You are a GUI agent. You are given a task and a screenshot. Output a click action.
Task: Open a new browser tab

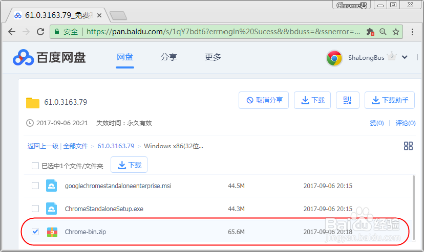[118, 16]
